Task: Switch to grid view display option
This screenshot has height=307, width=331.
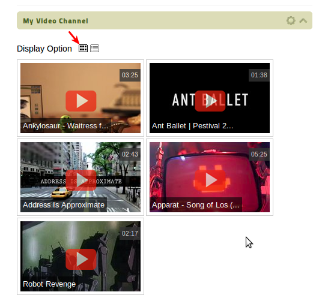Action: [83, 49]
